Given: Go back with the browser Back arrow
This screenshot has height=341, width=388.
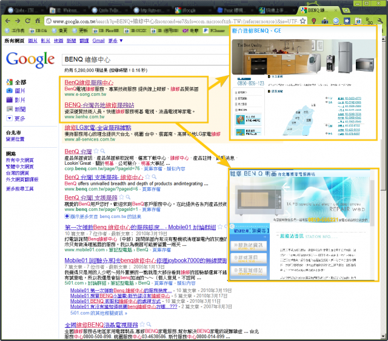Looking at the screenshot, I should pyautogui.click(x=8, y=21).
